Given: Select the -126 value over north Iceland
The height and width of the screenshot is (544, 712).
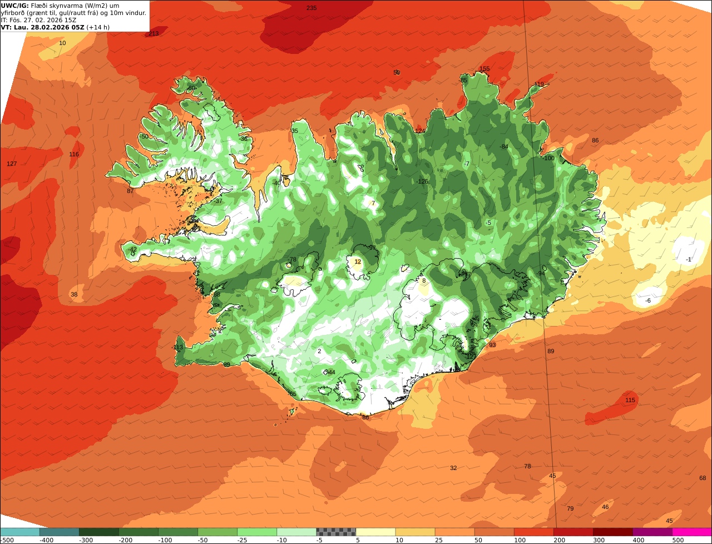Looking at the screenshot, I should (422, 181).
